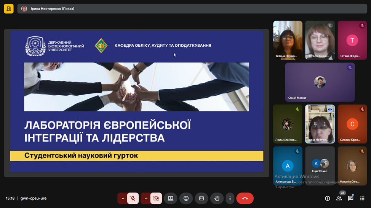The width and height of the screenshot is (371, 208).
Task: Select the Славик participant tile with C avatar
Action: (x=352, y=124)
